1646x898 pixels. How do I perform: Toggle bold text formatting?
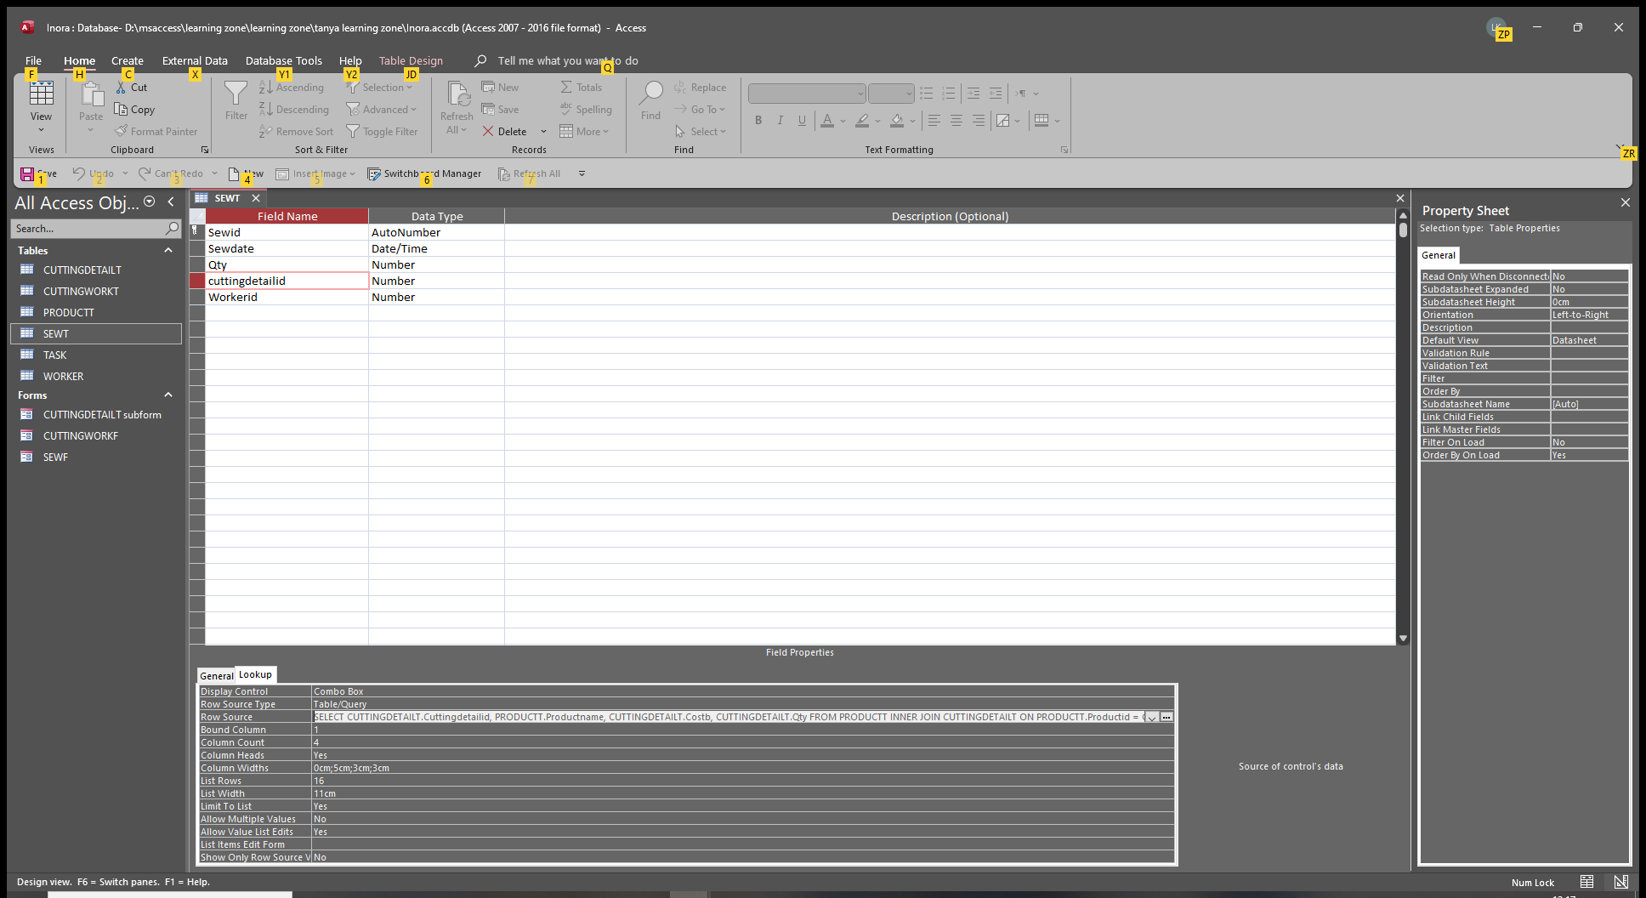pyautogui.click(x=758, y=121)
